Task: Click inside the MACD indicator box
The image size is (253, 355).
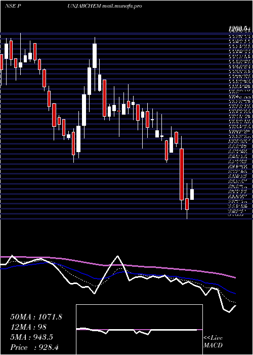Action: 139,330
